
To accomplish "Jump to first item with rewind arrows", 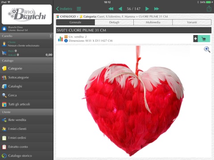I will [111, 9].
